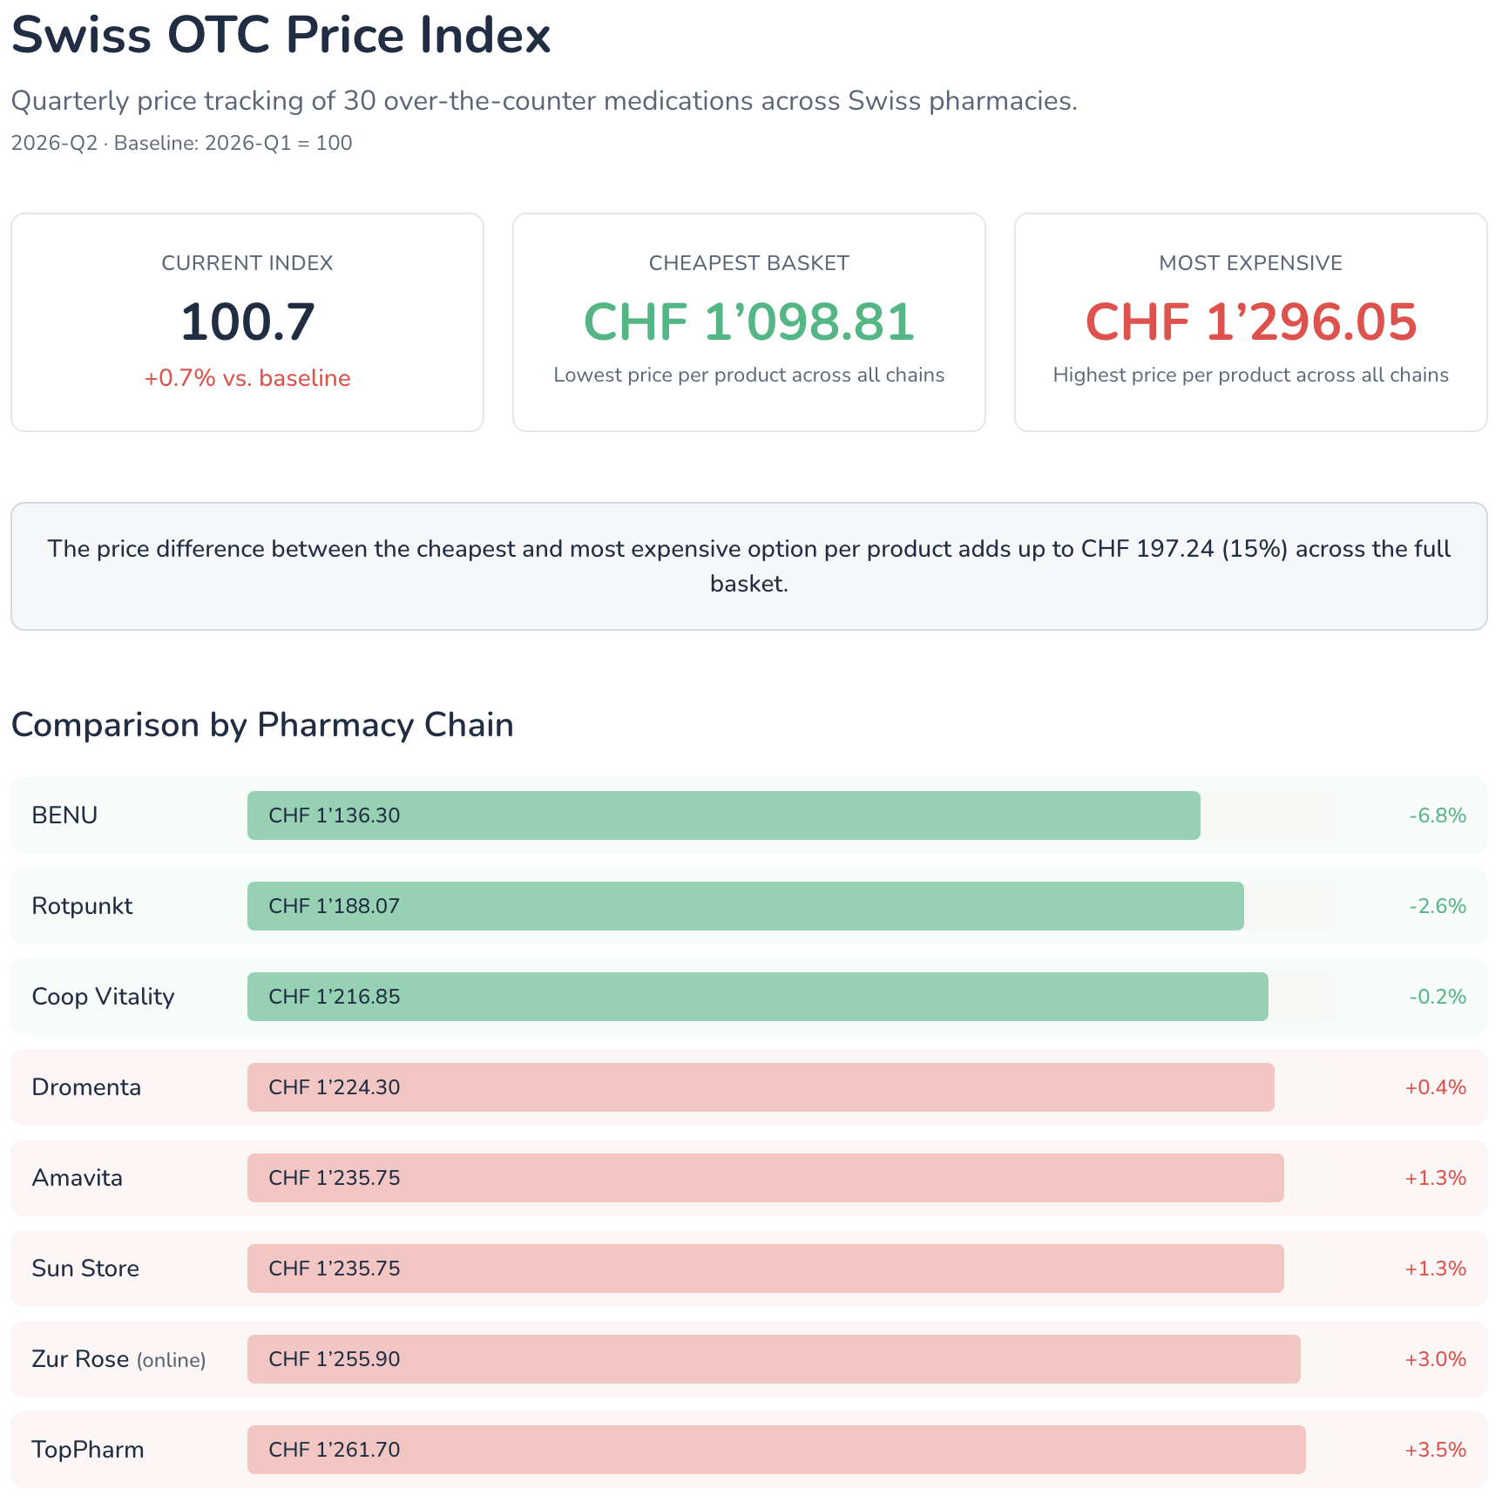This screenshot has height=1502, width=1502.
Task: Click the TopPharm price bar
Action: tap(775, 1450)
